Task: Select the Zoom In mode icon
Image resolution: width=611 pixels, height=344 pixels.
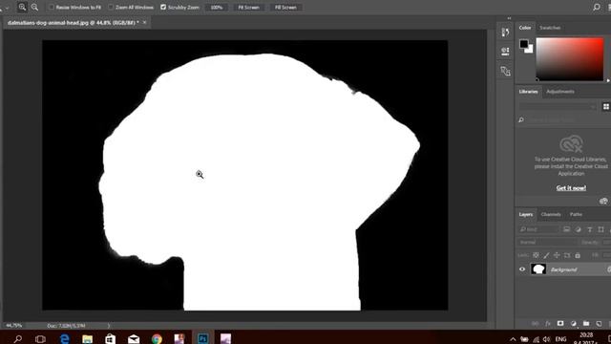Action: point(22,7)
